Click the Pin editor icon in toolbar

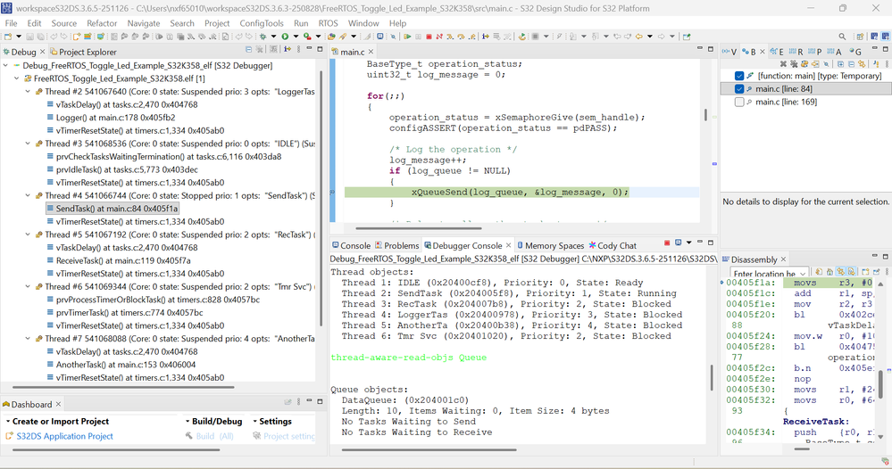(x=687, y=37)
